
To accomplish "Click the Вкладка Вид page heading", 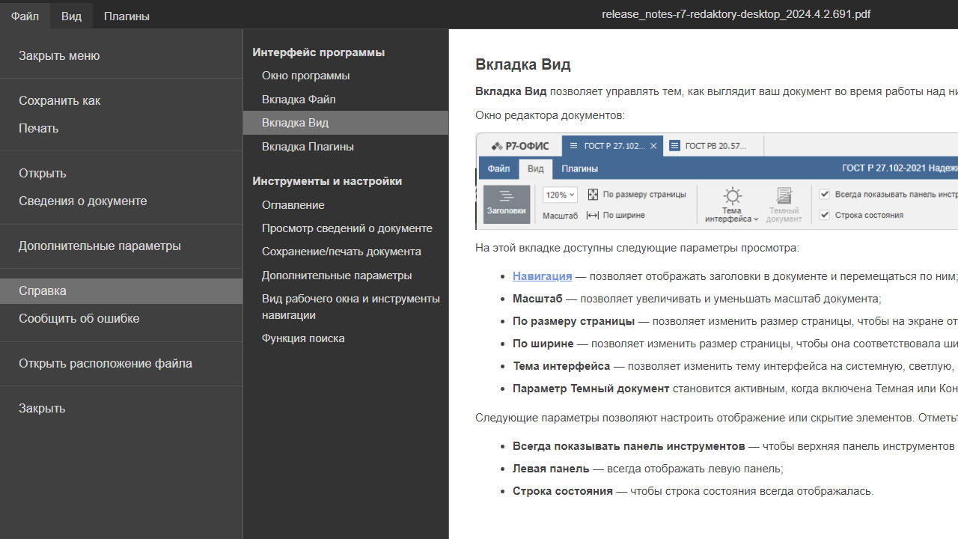I will (523, 64).
